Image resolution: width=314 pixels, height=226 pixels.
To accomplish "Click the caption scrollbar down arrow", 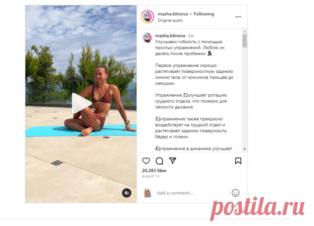I will pyautogui.click(x=245, y=149).
